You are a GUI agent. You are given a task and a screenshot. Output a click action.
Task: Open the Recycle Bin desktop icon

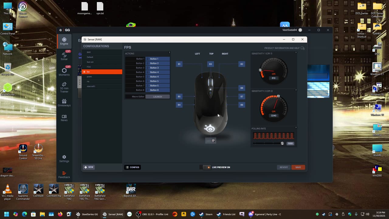coord(8,69)
